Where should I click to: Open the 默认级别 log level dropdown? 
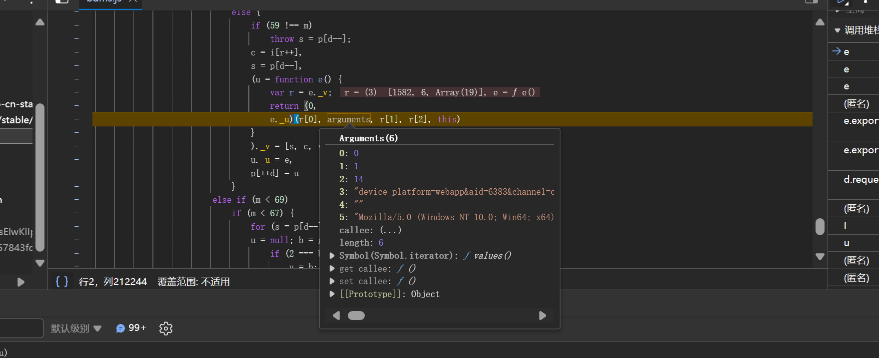click(x=76, y=328)
